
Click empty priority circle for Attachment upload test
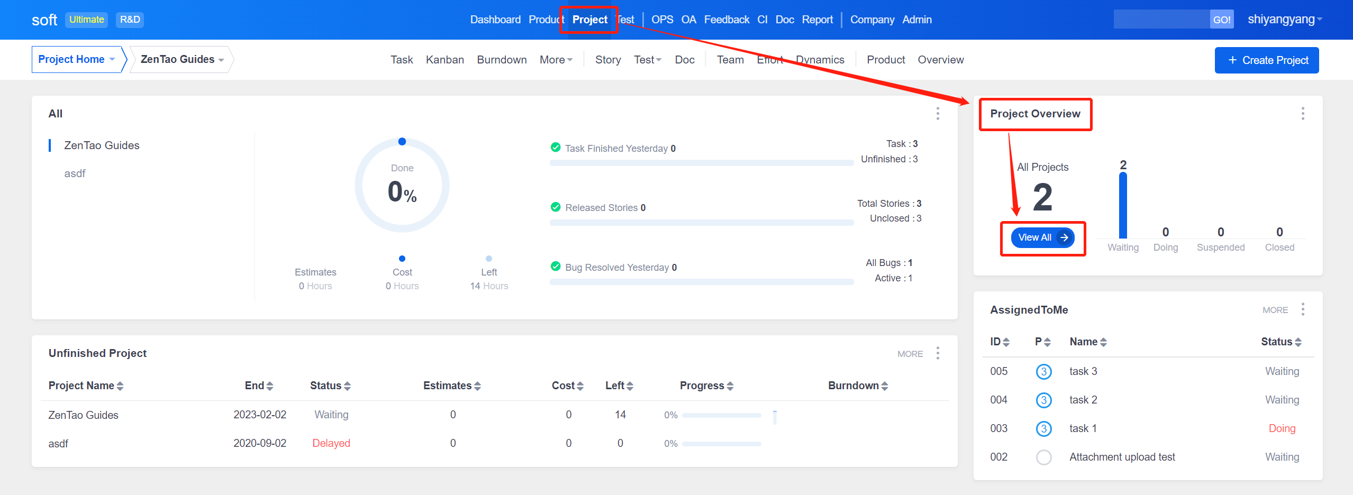point(1043,457)
